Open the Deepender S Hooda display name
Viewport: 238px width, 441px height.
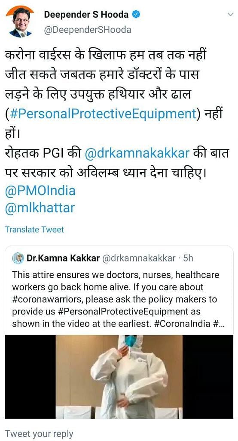coord(86,15)
